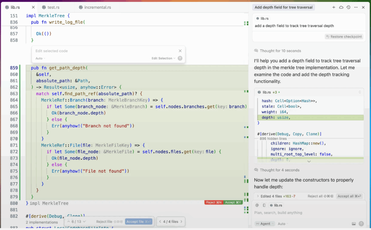
Task: Expand the 896 hidden lines chevron
Action: tap(309, 161)
